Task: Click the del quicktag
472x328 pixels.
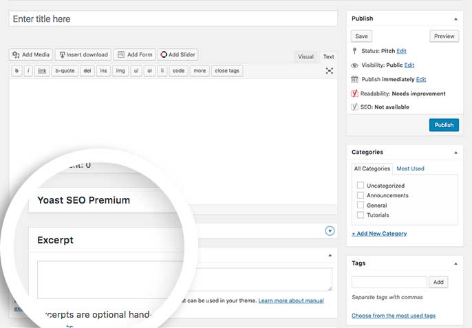Action: (x=87, y=71)
